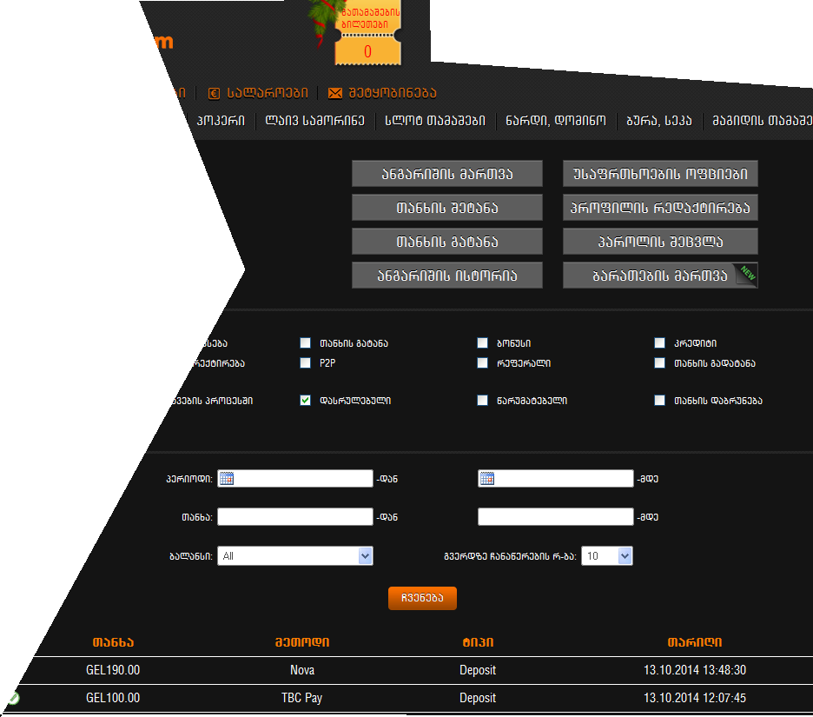Open the მაგიდის თამაშები menu item
This screenshot has width=813, height=717.
pos(763,121)
